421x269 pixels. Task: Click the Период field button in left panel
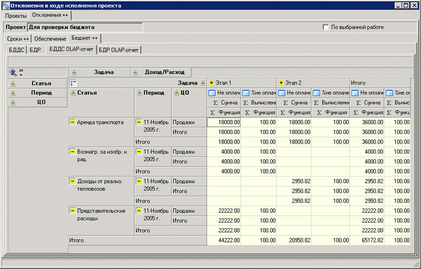tap(37, 92)
